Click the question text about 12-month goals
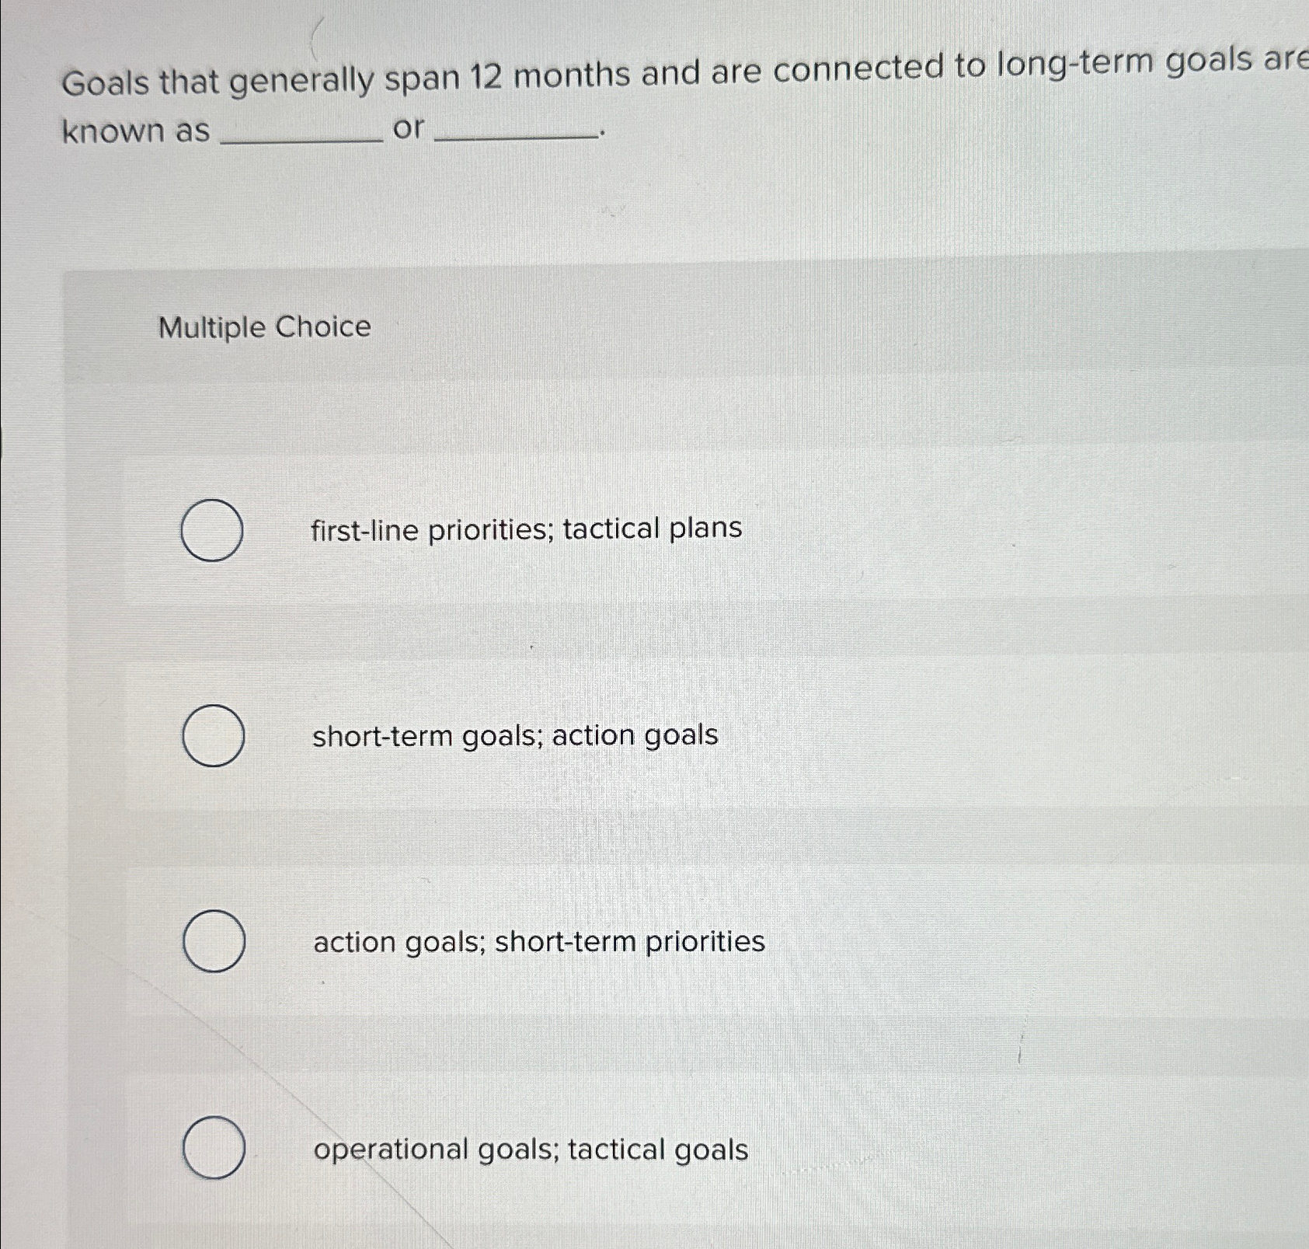Screen dimensions: 1309x1249 click(621, 74)
